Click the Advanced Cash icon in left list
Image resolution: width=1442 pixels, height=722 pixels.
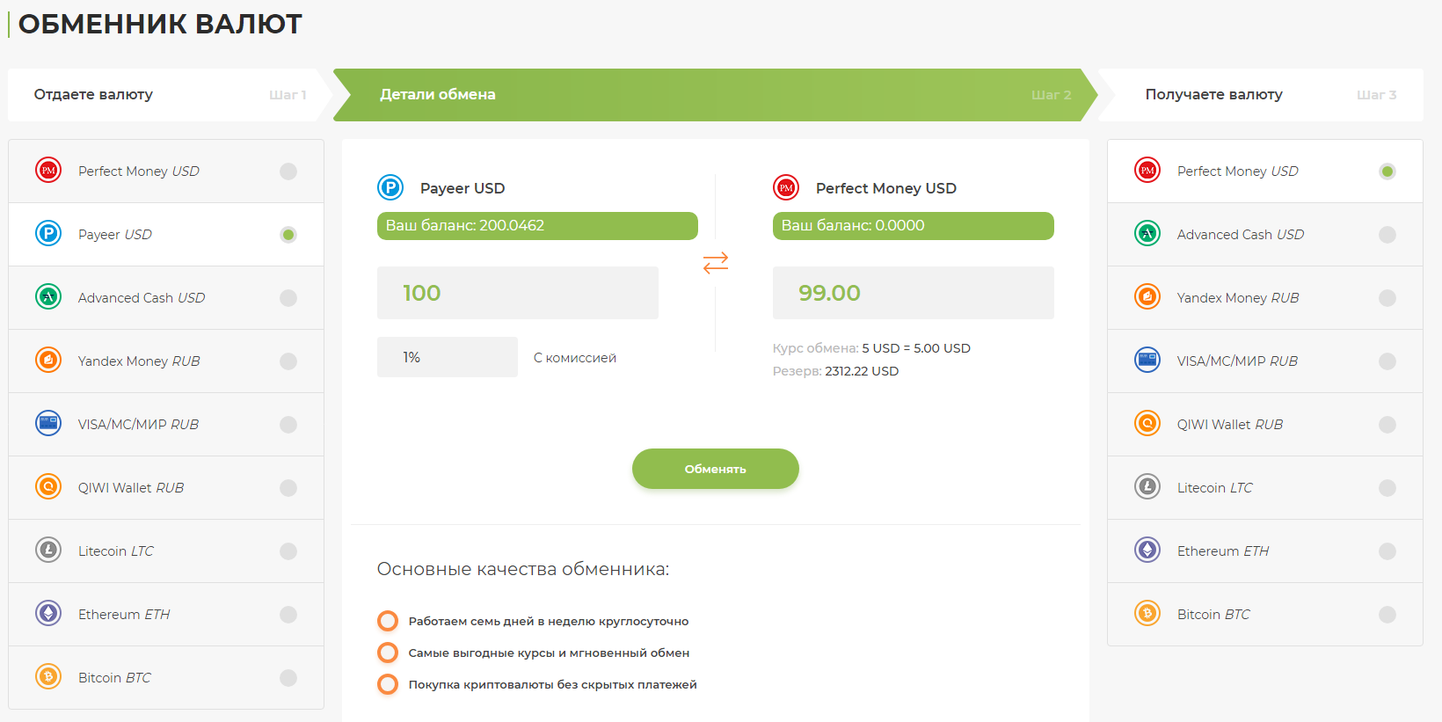point(48,297)
